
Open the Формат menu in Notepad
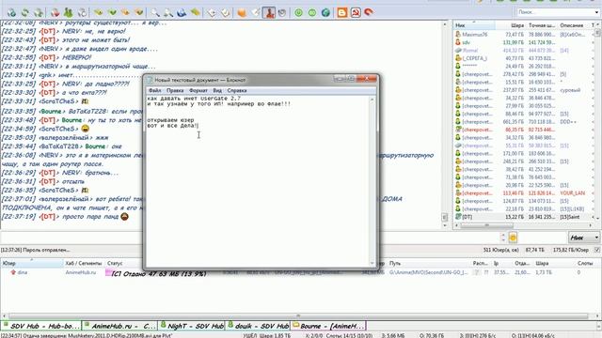(198, 90)
